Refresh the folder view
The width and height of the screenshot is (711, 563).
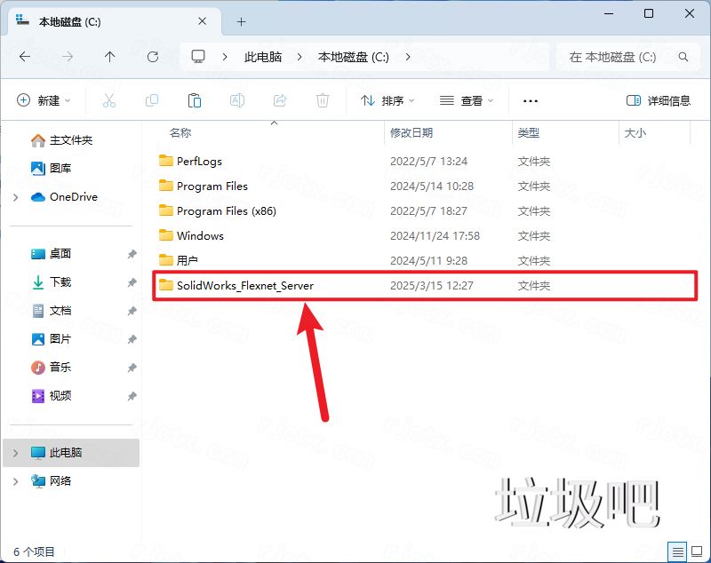coord(152,57)
